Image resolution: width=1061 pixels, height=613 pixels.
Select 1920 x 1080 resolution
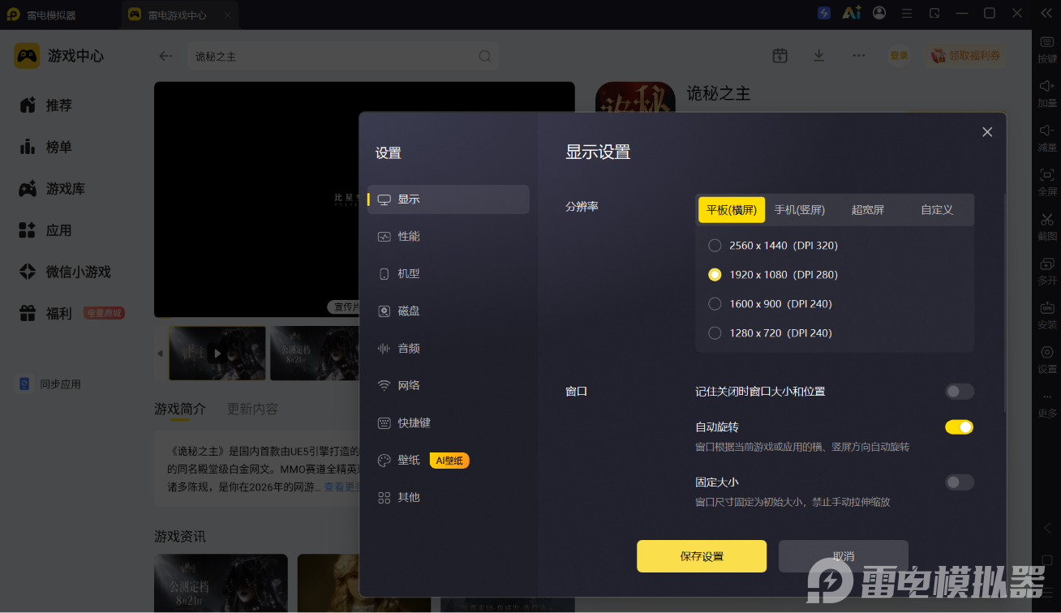[715, 275]
